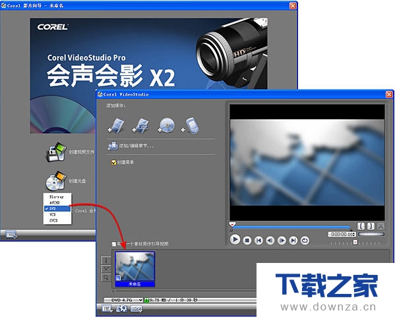The height and width of the screenshot is (319, 395).
Task: Play the preview video
Action: (x=235, y=239)
